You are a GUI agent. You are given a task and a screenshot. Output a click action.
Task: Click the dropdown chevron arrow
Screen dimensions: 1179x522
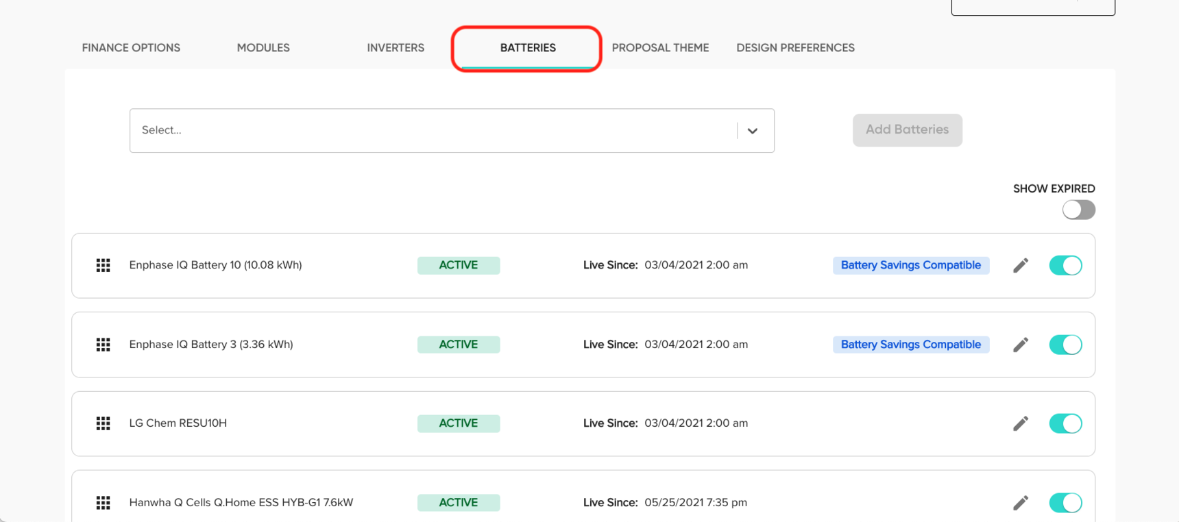753,131
